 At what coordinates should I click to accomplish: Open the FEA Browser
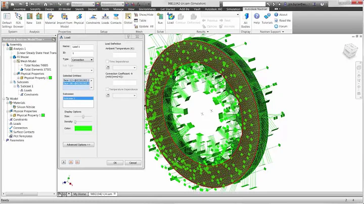tap(18, 20)
